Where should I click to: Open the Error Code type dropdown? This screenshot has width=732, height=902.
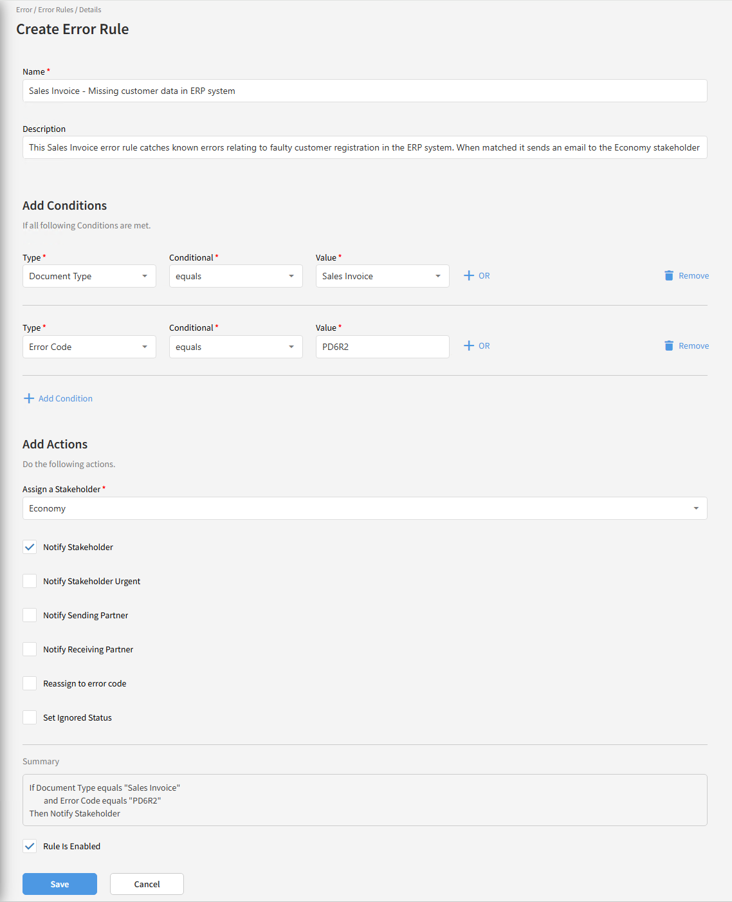point(89,347)
